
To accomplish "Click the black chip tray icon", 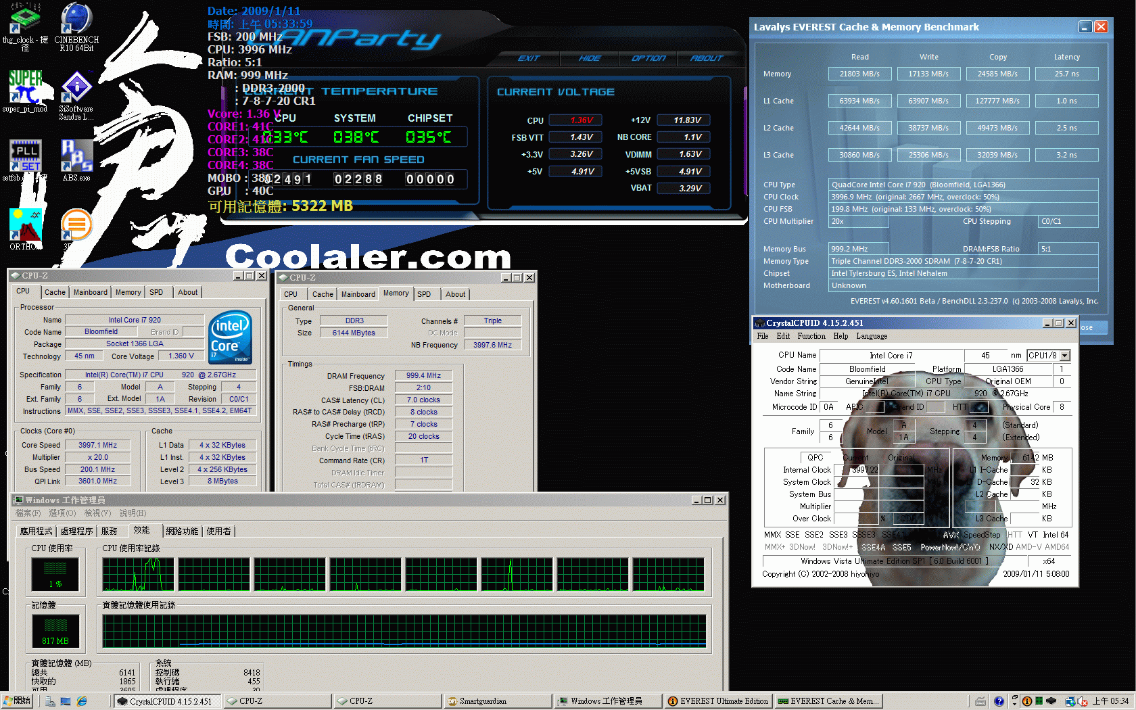I will 1051,701.
